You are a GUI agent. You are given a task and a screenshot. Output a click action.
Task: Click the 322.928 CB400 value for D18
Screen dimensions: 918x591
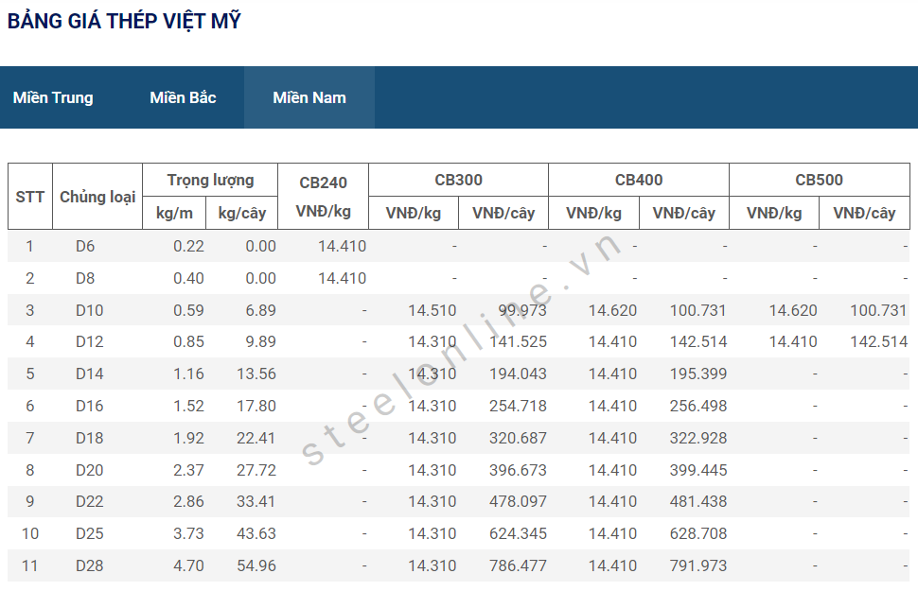point(698,438)
